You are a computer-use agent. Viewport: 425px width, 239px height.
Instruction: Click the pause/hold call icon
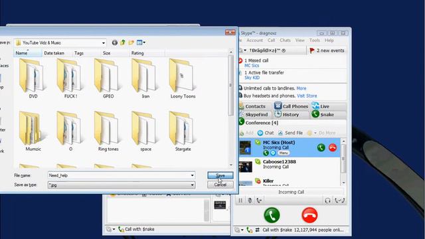pyautogui.click(x=240, y=200)
